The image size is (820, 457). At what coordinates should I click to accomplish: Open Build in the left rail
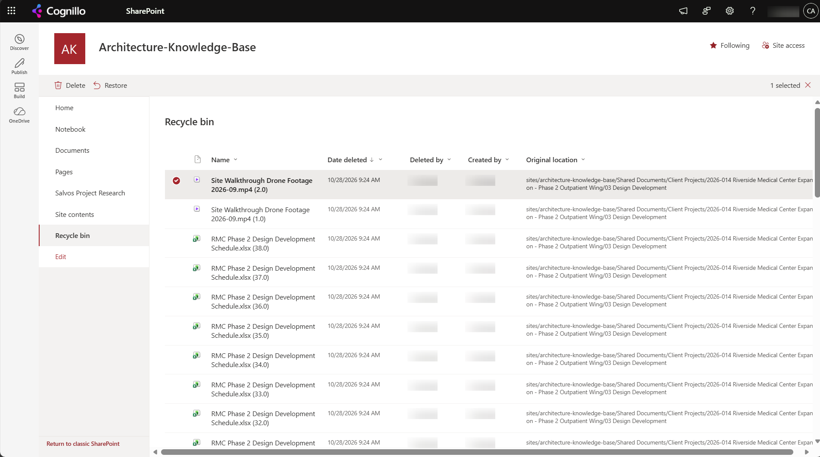pos(19,90)
